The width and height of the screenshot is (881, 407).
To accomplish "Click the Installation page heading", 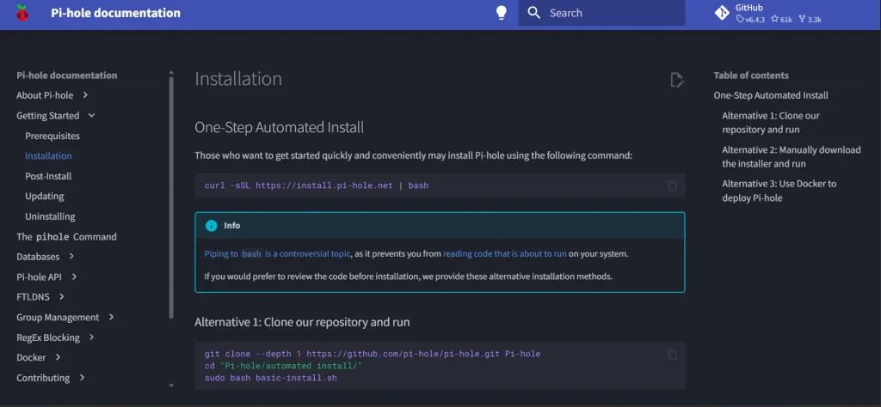I will (x=238, y=79).
